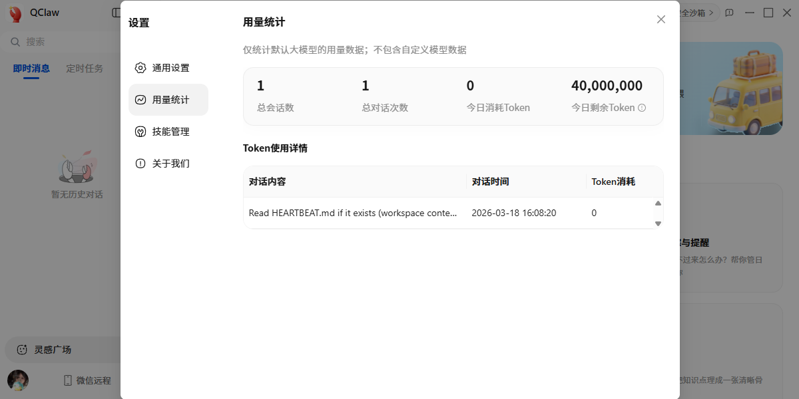Click the Token使用详情 heading

tap(275, 148)
